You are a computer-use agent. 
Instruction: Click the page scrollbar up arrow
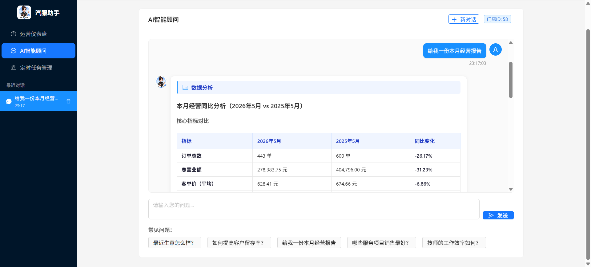tap(588, 3)
